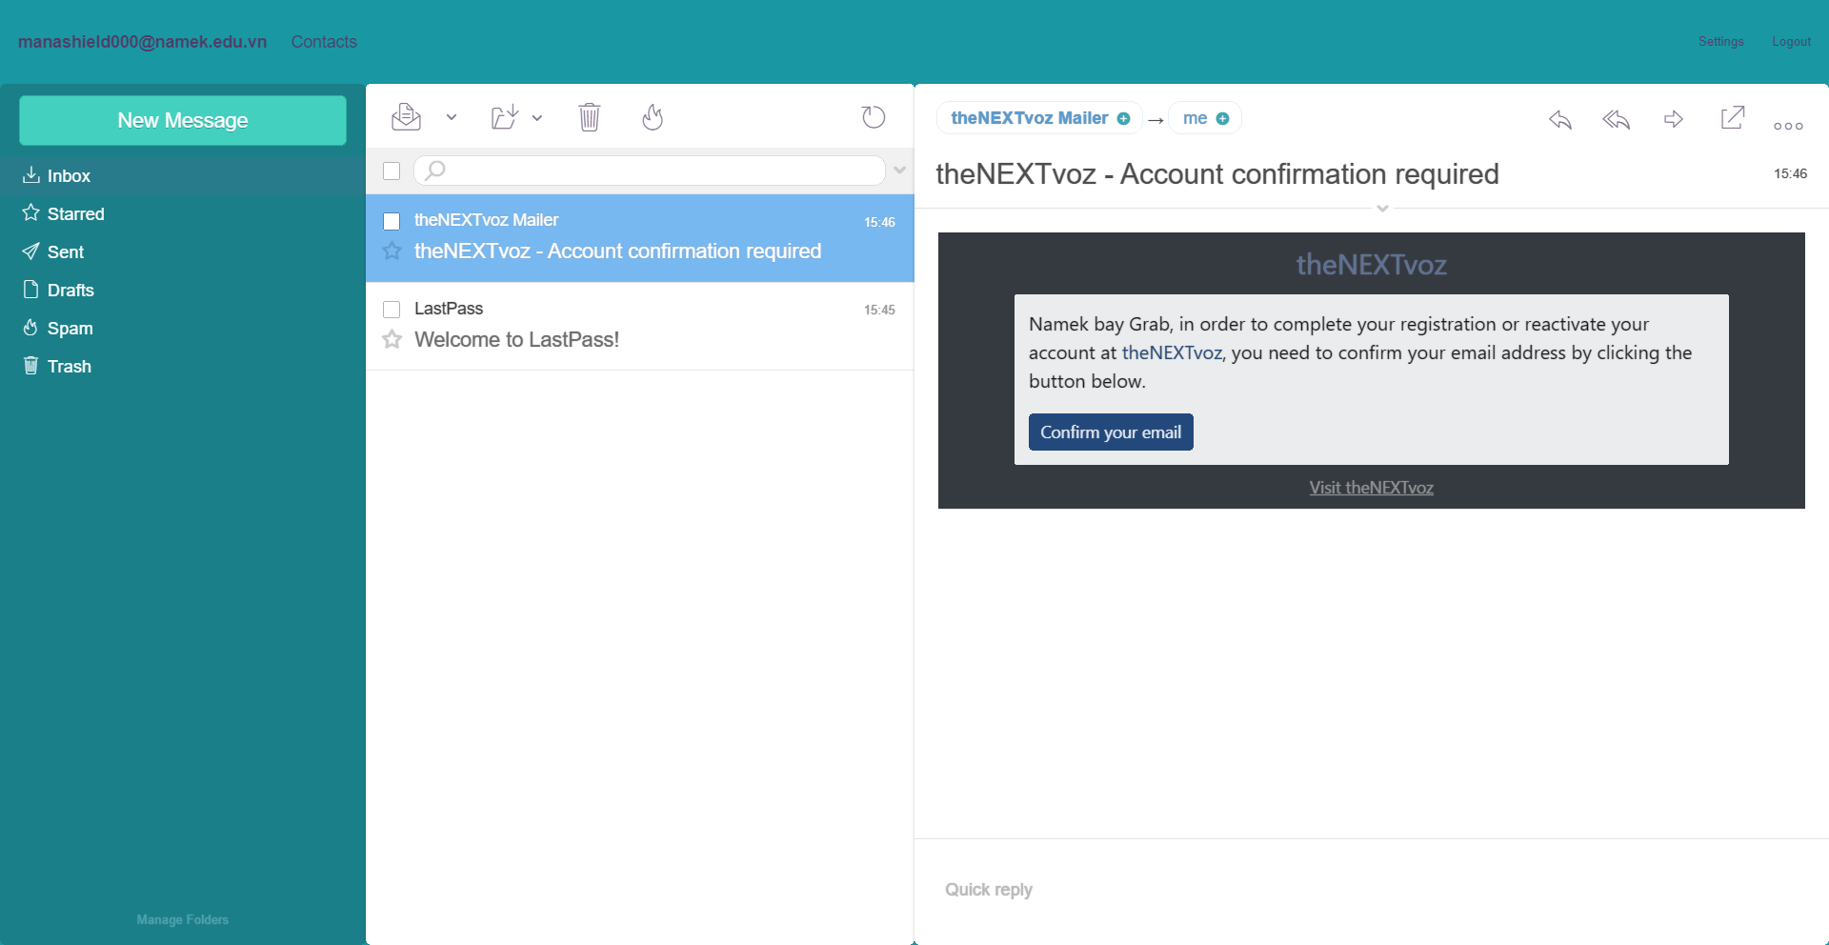Show the Spam folder

point(183,329)
